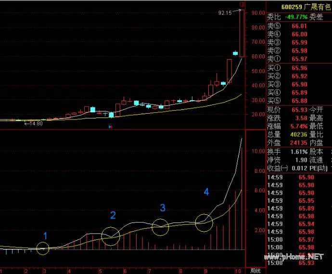Click the 20.00 price axis label
This screenshot has width=332, height=274.
pyautogui.click(x=258, y=115)
